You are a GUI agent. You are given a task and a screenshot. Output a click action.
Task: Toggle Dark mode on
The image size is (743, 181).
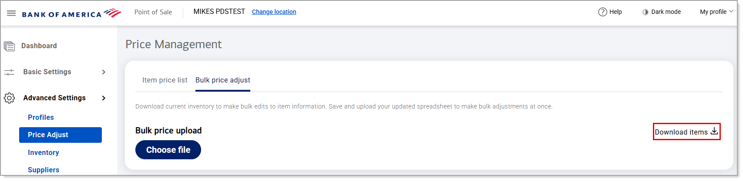point(661,12)
